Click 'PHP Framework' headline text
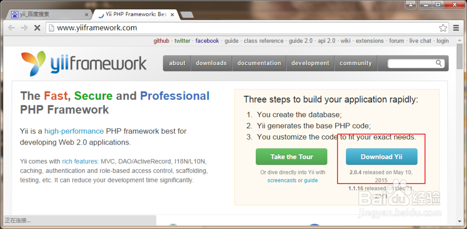467x229 pixels. click(64, 110)
